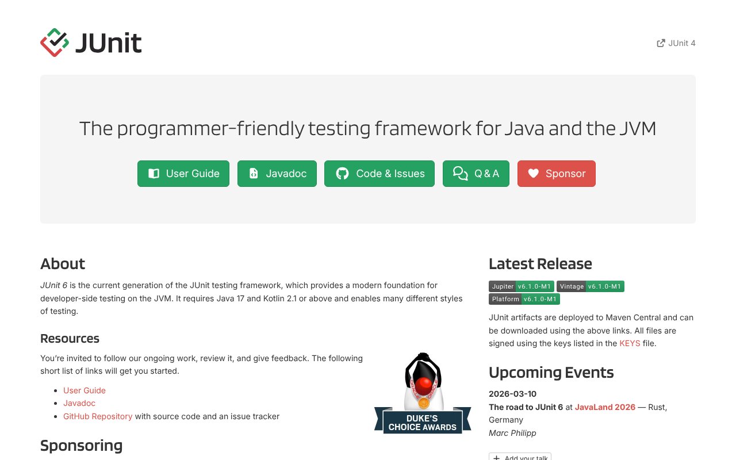Click the GitHub Repository resource link
This screenshot has height=460, width=736.
pyautogui.click(x=98, y=416)
